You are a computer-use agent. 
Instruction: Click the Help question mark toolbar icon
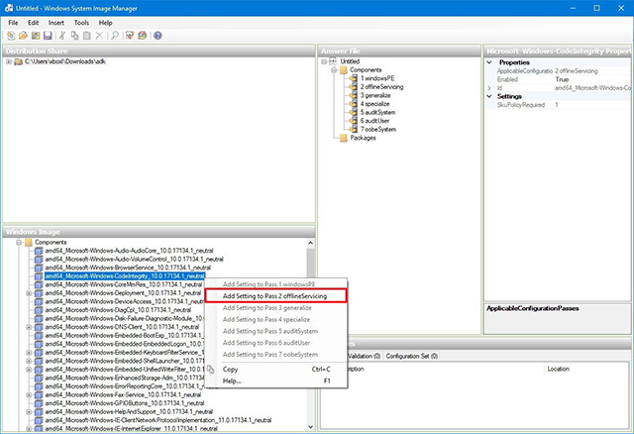(158, 36)
